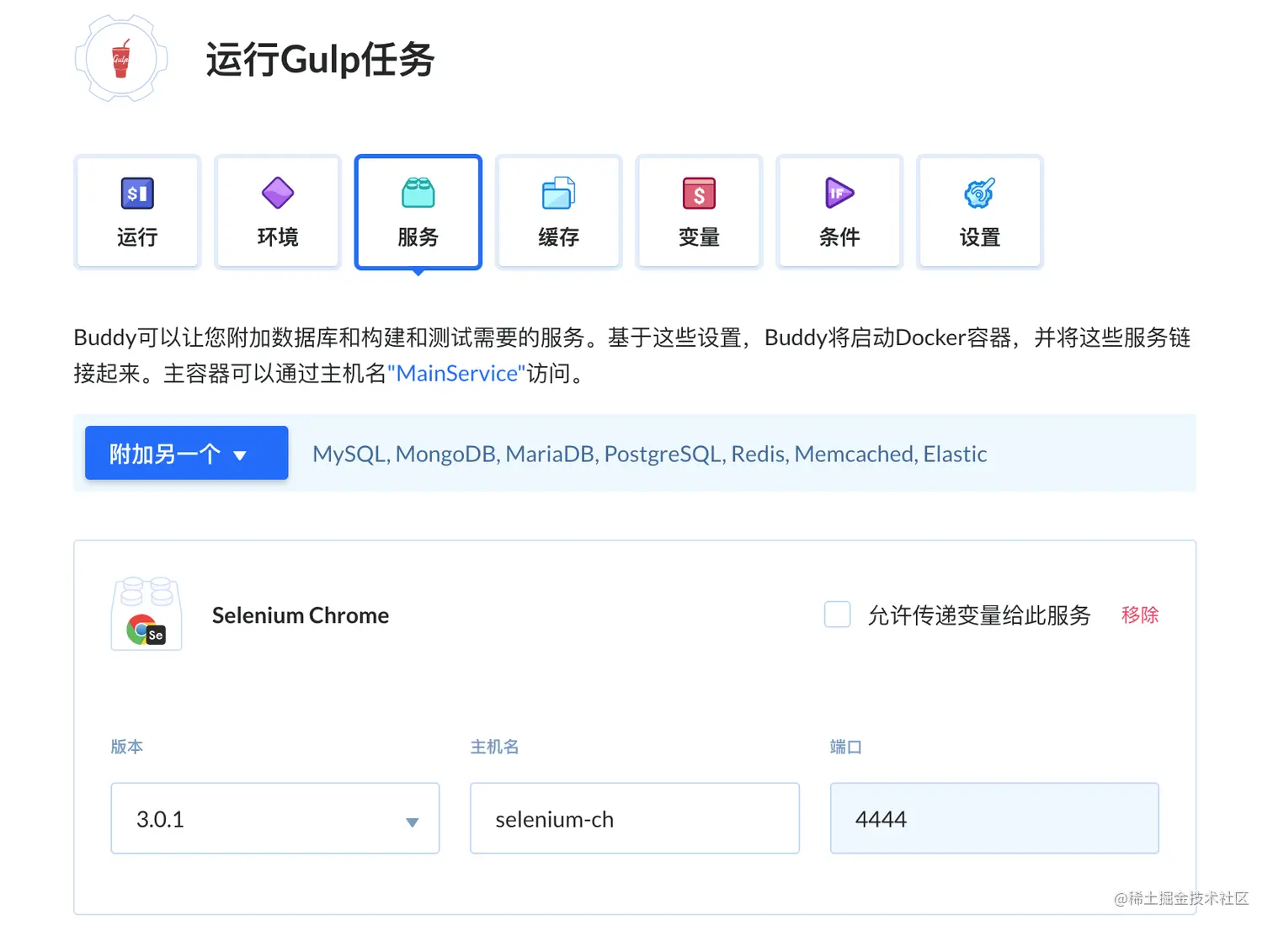The height and width of the screenshot is (931, 1273).
Task: Open the 缓存 tab
Action: [559, 212]
